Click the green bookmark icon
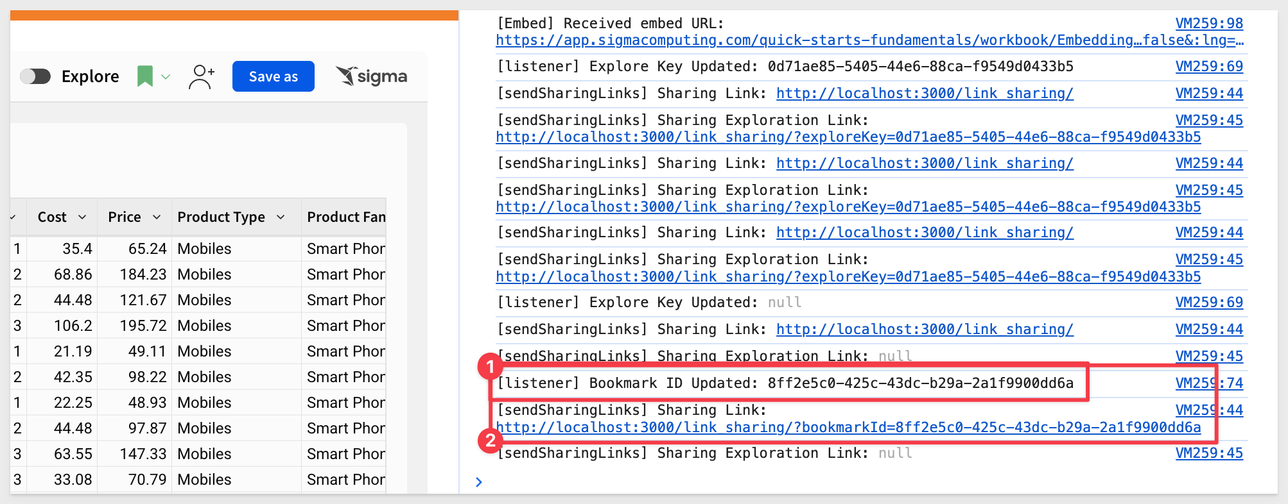This screenshot has width=1288, height=504. point(145,76)
